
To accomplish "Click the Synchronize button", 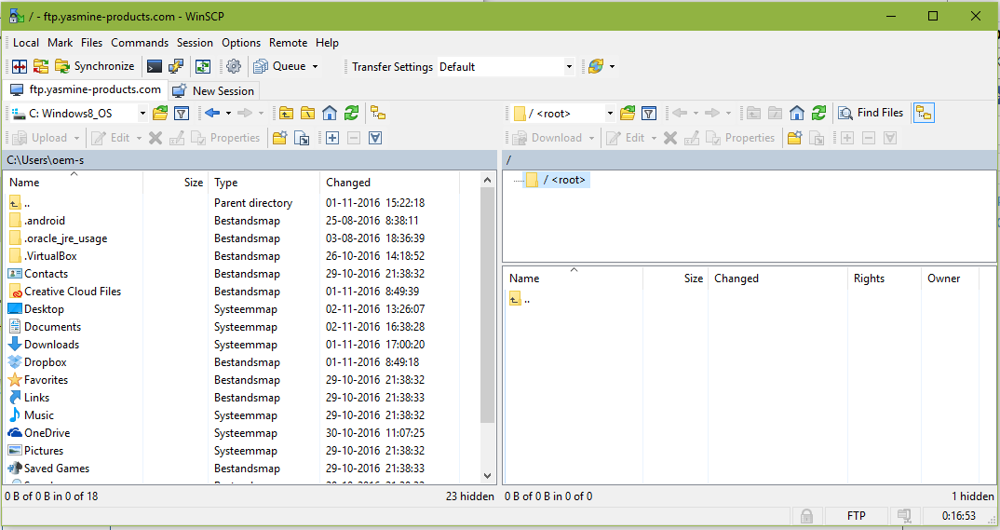I will [94, 66].
